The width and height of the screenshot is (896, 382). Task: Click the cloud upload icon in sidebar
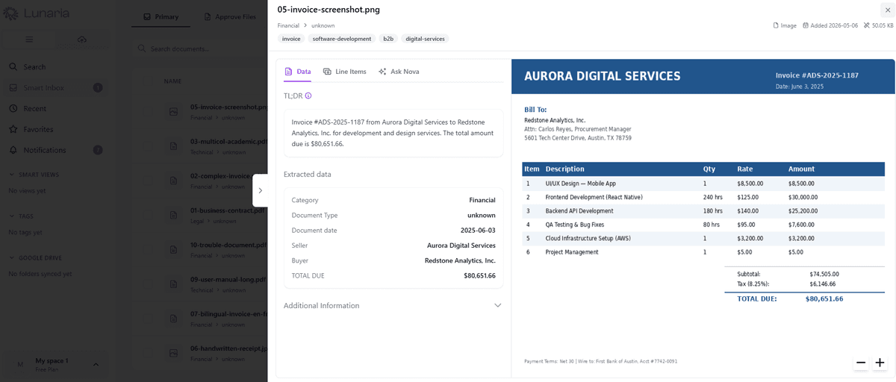(x=81, y=39)
